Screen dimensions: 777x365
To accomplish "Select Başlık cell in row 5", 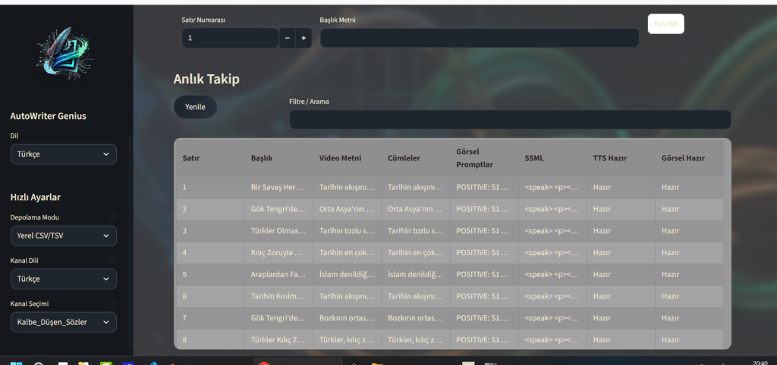I will (278, 274).
